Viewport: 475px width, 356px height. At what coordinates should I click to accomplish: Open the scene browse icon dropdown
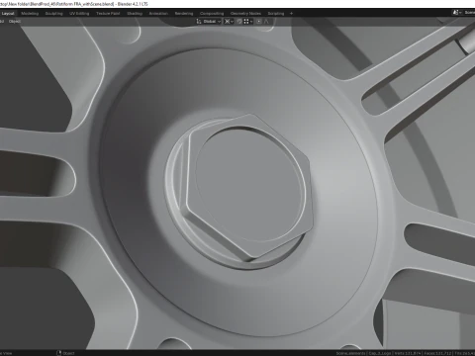pos(457,13)
